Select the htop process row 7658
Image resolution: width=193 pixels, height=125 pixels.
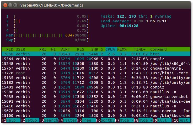[96, 54]
